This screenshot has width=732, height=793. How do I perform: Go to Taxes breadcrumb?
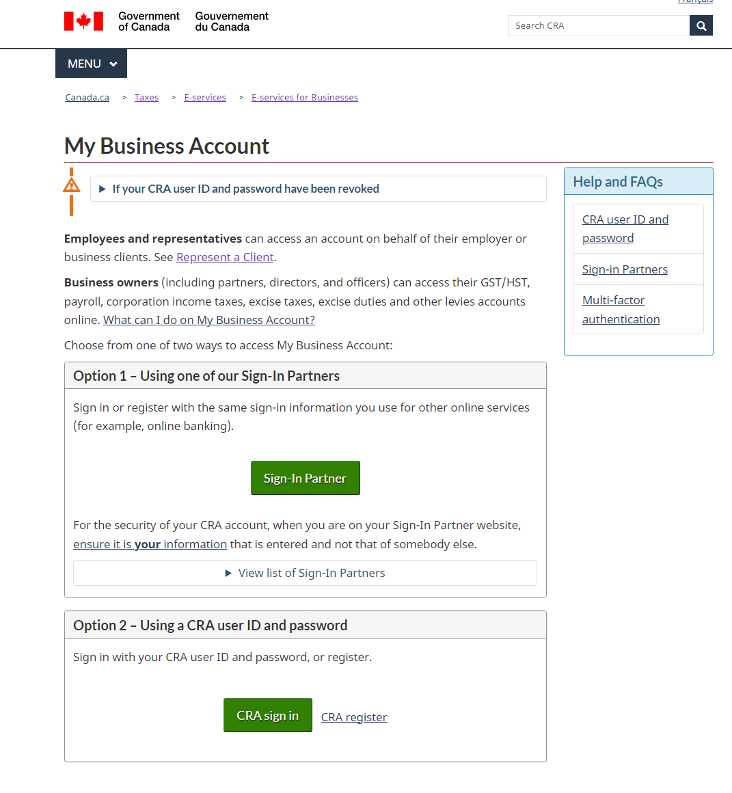(x=146, y=98)
